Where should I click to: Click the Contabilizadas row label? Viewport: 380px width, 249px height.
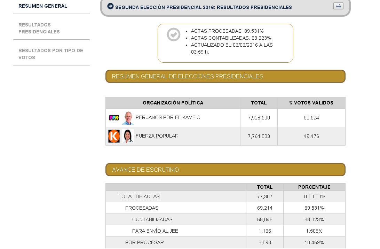click(152, 220)
